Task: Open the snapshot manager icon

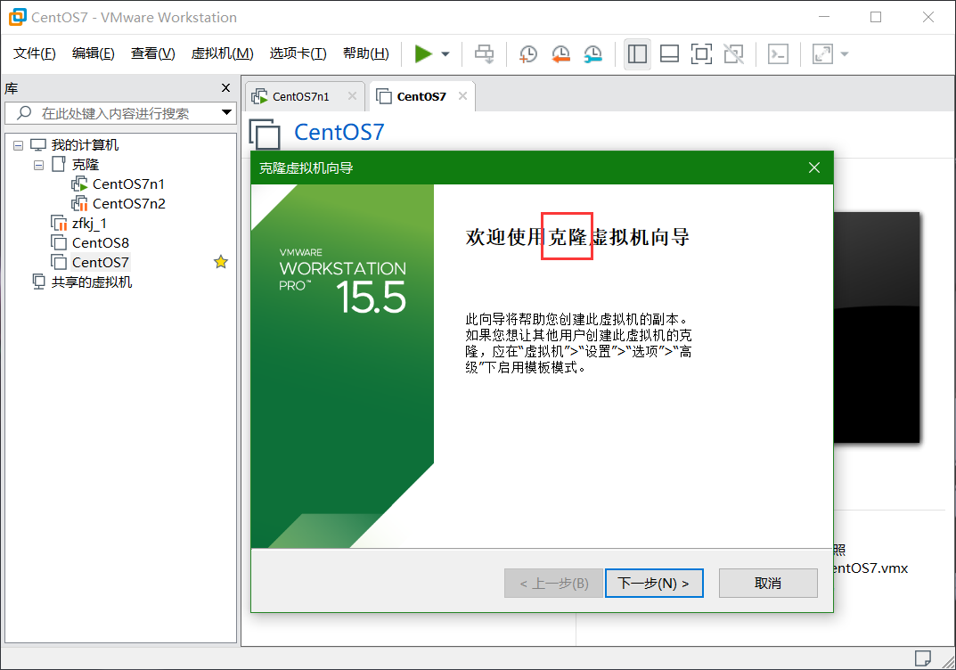Action: [592, 53]
